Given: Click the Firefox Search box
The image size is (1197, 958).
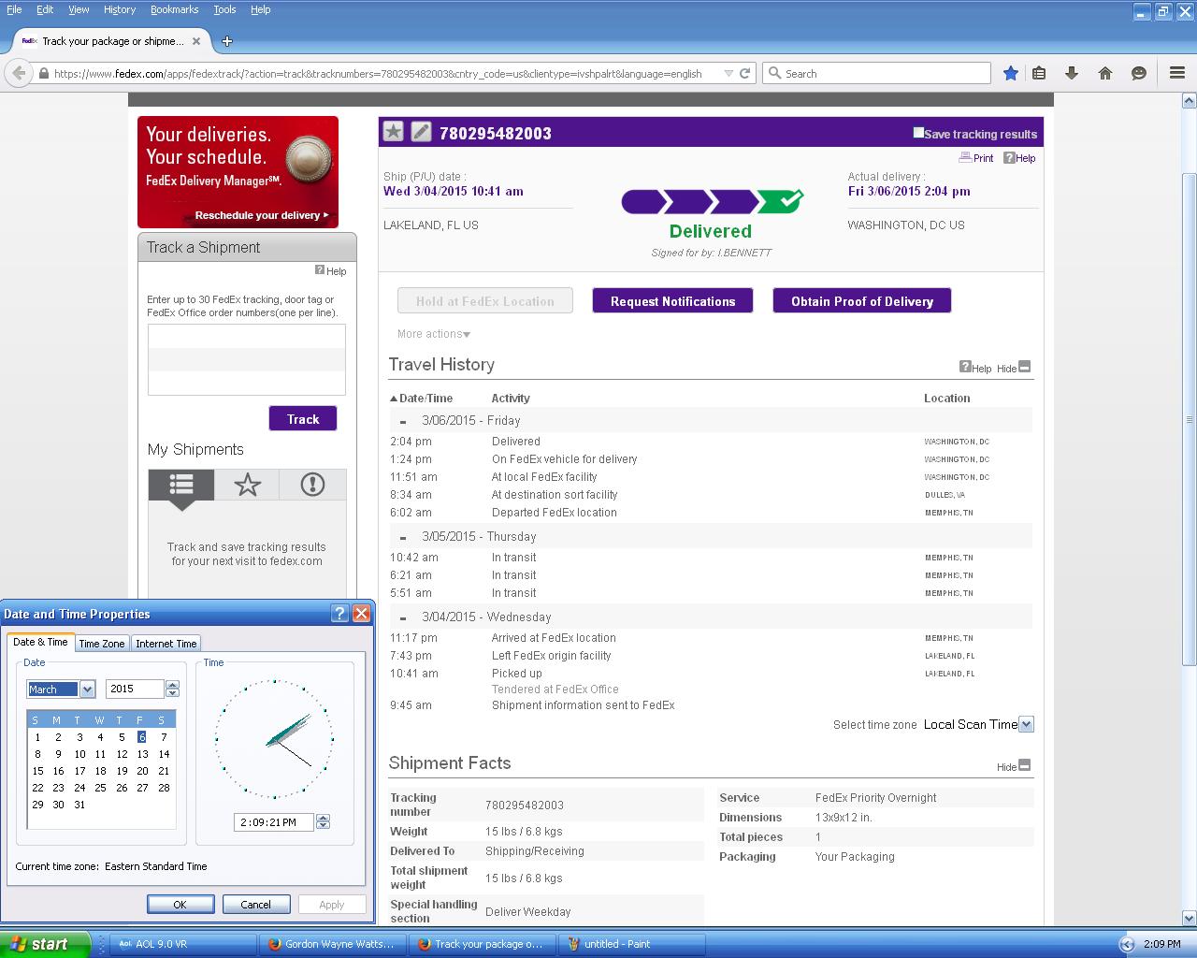Looking at the screenshot, I should pyautogui.click(x=876, y=73).
